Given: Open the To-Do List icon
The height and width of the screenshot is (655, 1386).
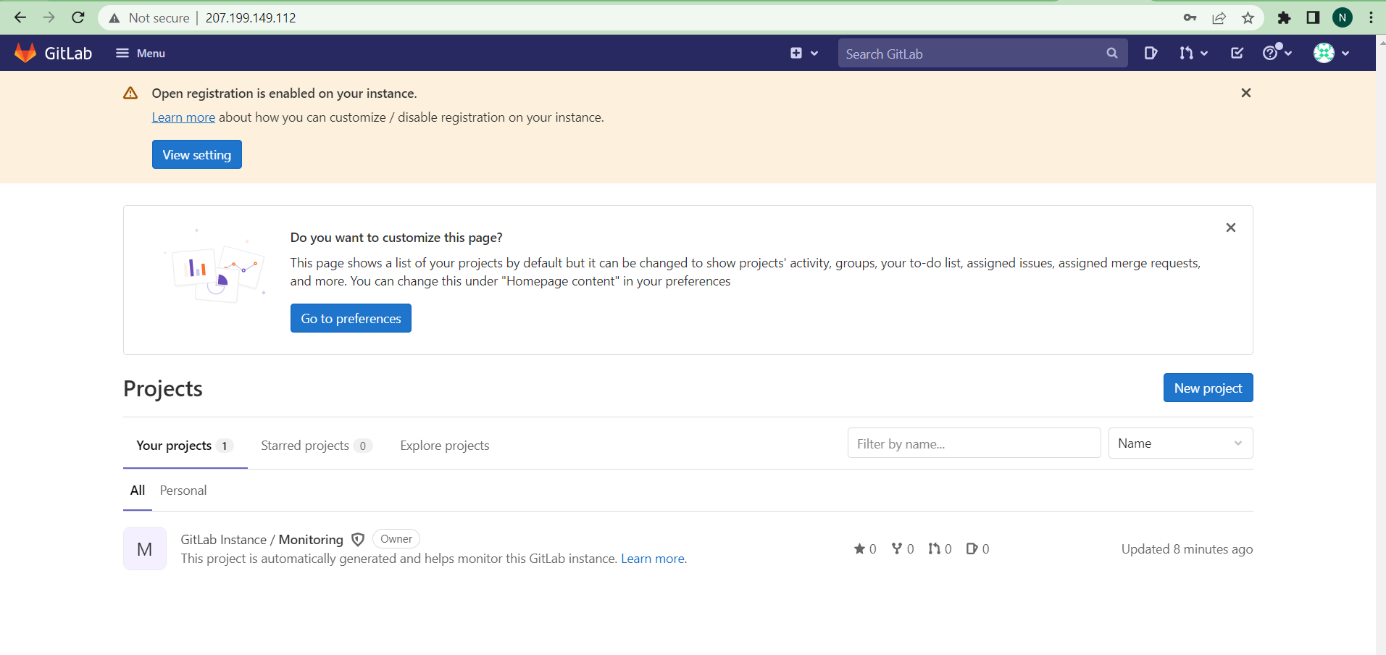Looking at the screenshot, I should coord(1237,53).
